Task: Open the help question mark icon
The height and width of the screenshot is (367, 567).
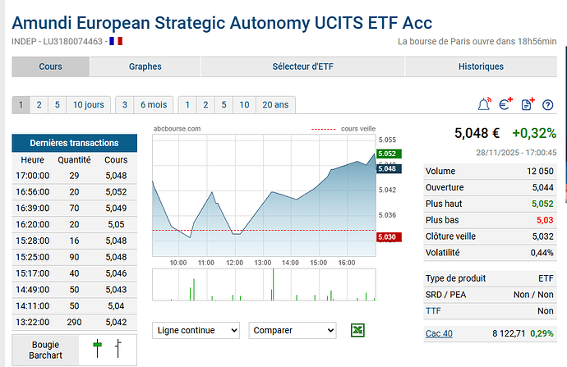Action: pyautogui.click(x=548, y=104)
